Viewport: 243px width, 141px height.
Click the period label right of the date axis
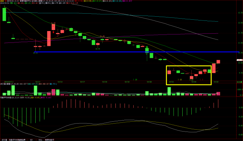point(239,82)
